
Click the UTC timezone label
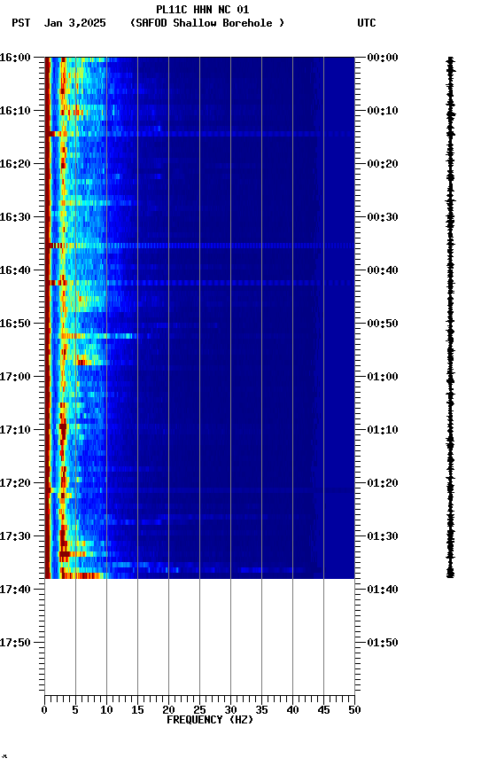coord(367,23)
